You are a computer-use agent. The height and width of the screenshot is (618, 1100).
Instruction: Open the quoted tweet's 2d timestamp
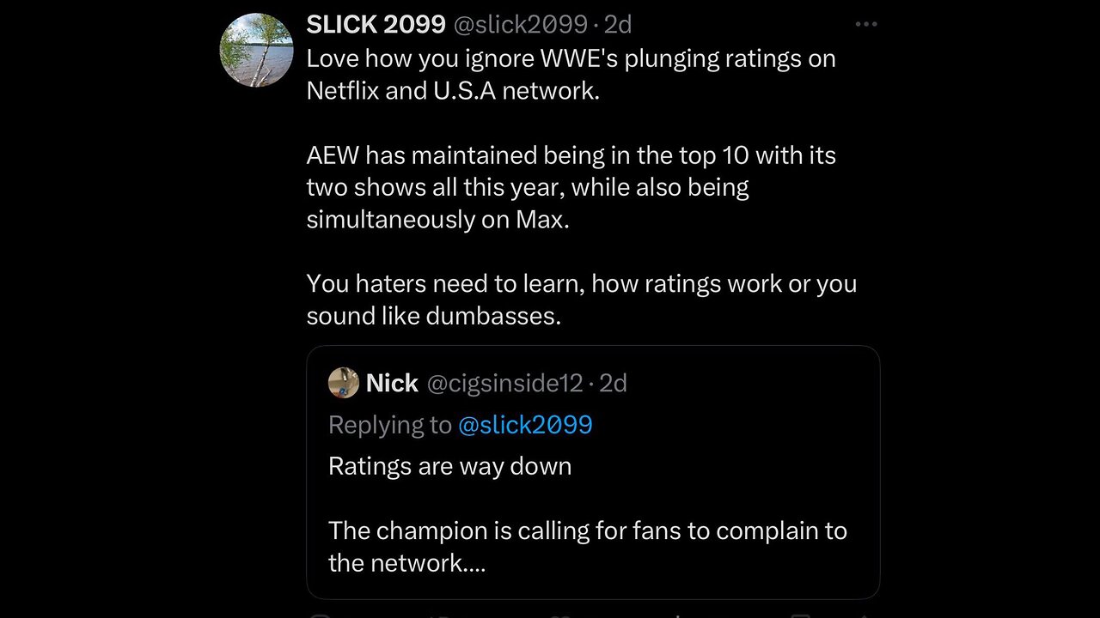tap(613, 383)
